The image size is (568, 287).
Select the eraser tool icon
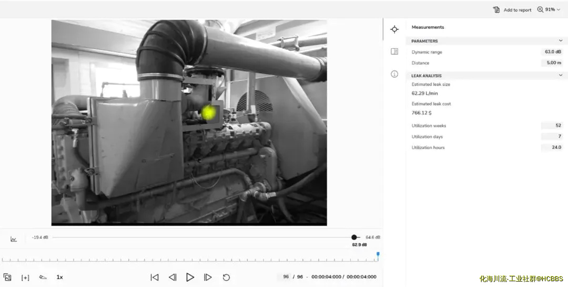point(43,277)
